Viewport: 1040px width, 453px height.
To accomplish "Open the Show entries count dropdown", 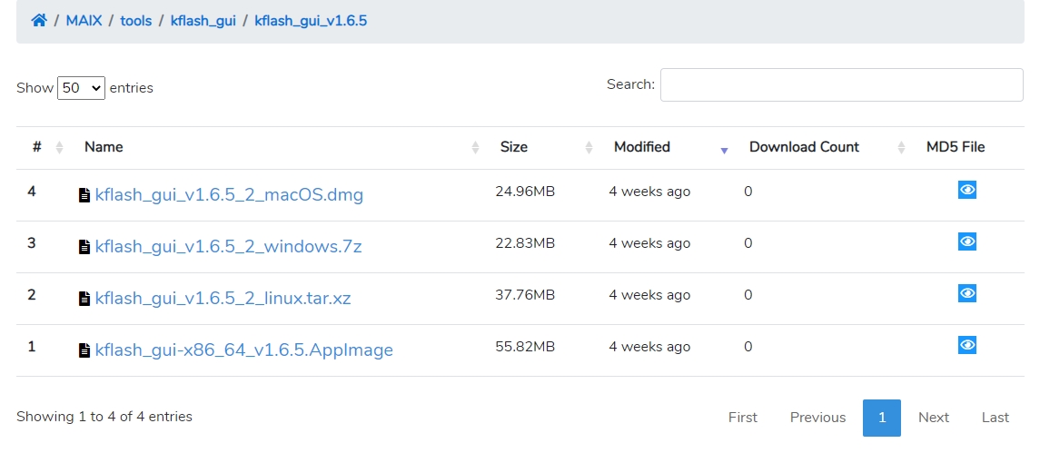I will point(81,88).
